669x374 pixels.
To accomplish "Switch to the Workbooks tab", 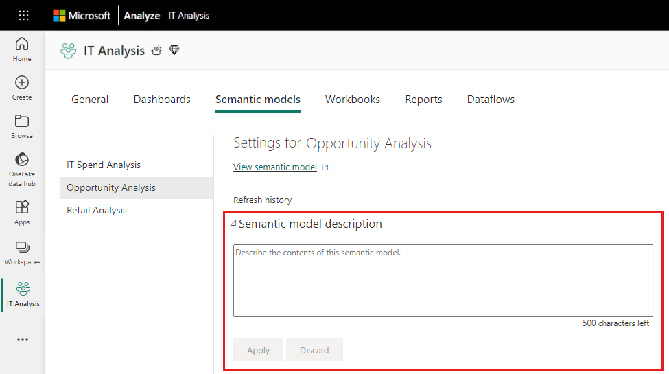I will pos(353,100).
